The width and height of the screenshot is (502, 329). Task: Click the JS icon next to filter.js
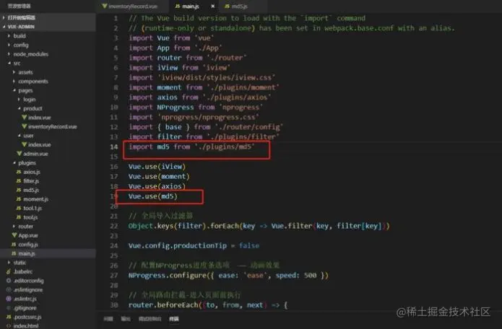(19, 181)
